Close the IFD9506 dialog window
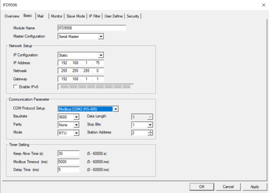 [x=264, y=5]
